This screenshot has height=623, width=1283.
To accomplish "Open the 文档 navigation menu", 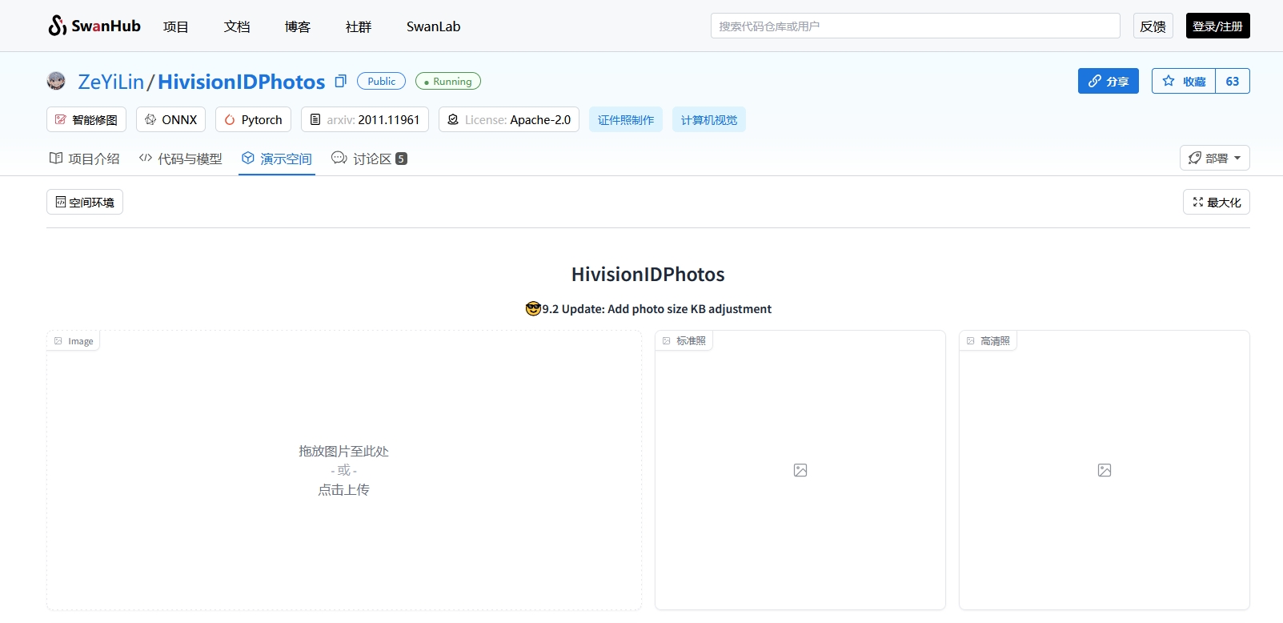I will pyautogui.click(x=237, y=26).
